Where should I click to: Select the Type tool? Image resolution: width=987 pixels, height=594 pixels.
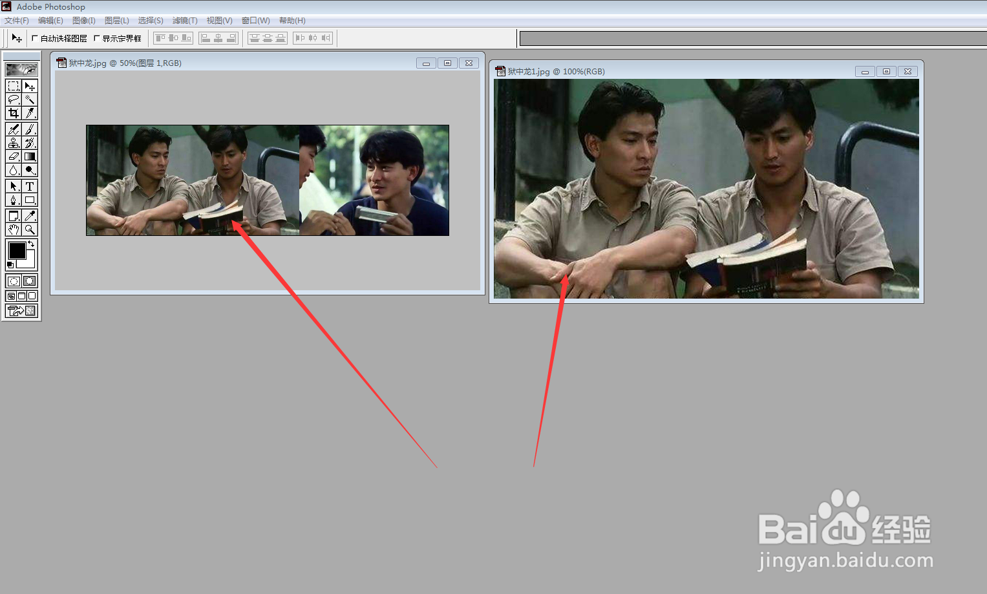[30, 186]
